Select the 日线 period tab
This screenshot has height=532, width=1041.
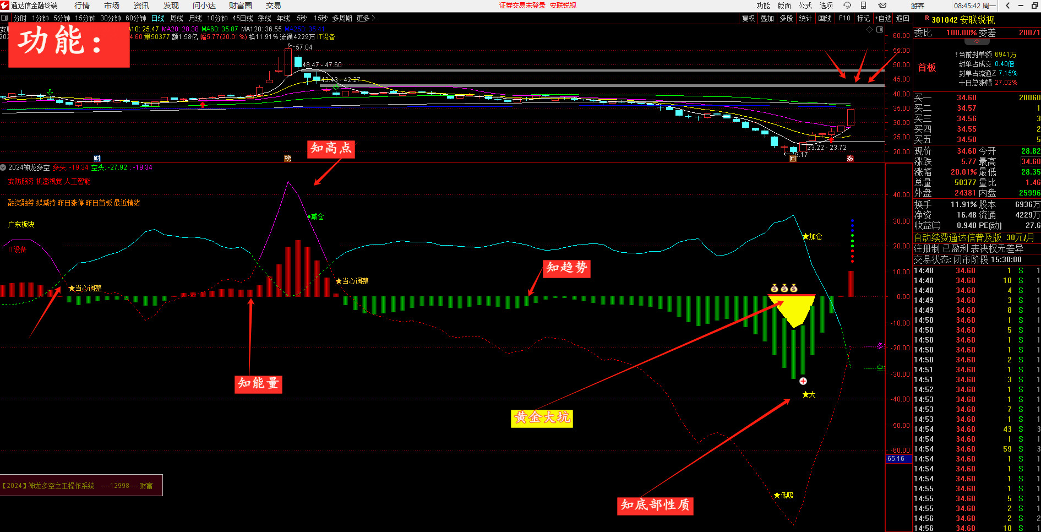[158, 18]
